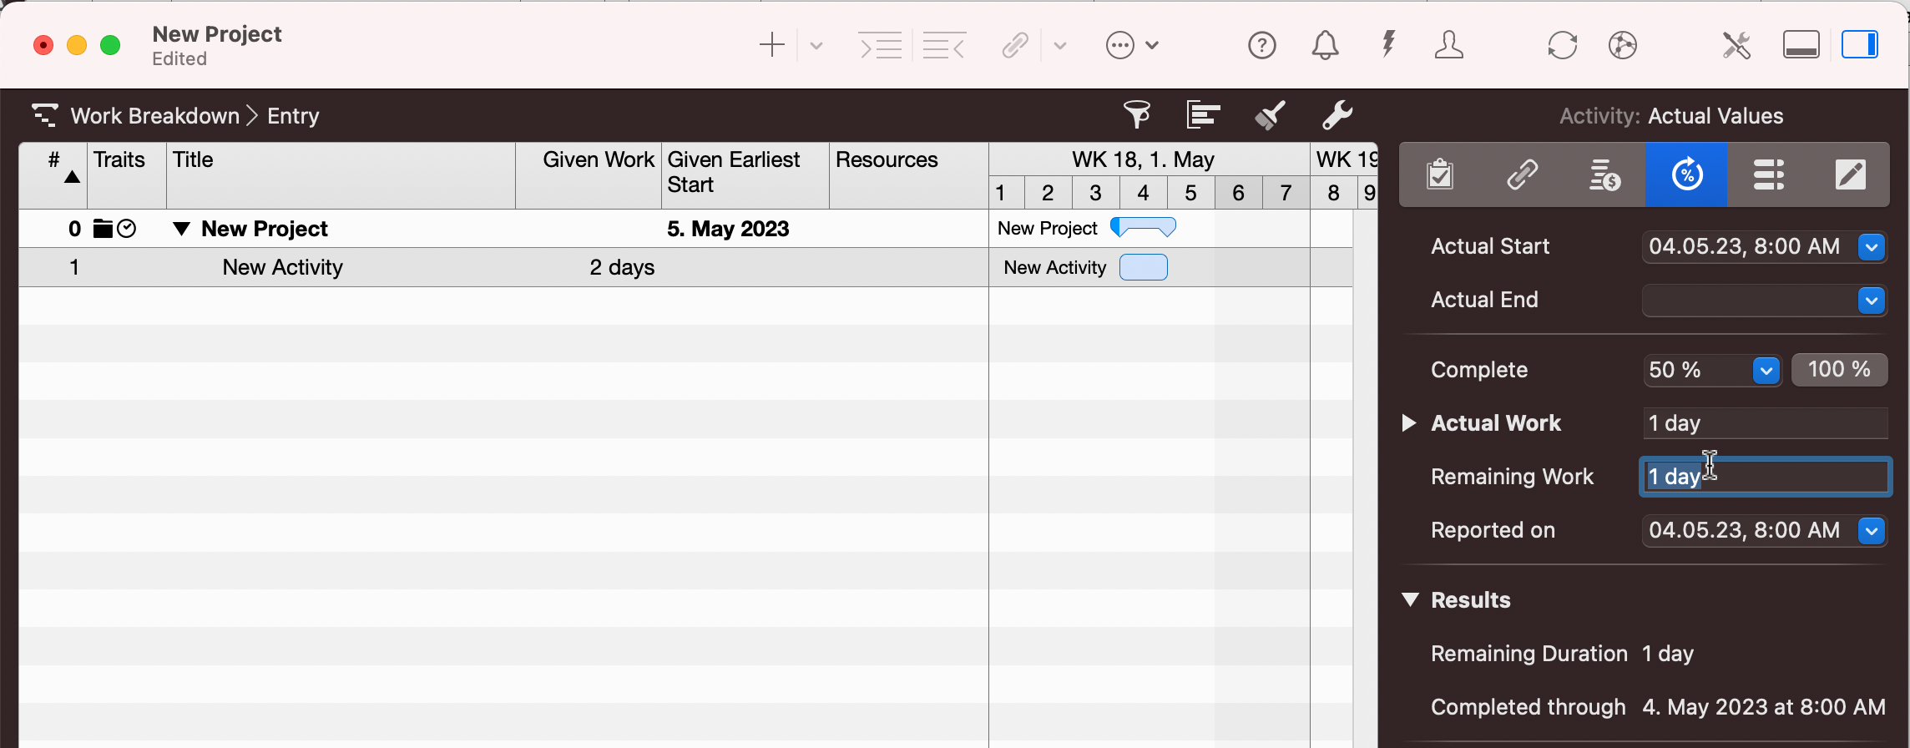
Task: Toggle the right inspector sidebar
Action: (x=1859, y=45)
